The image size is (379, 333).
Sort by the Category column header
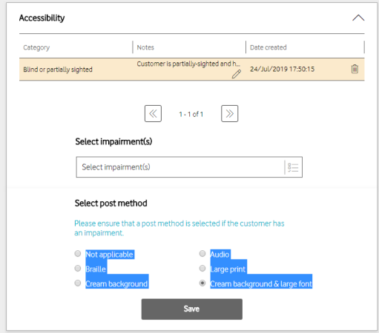[36, 47]
